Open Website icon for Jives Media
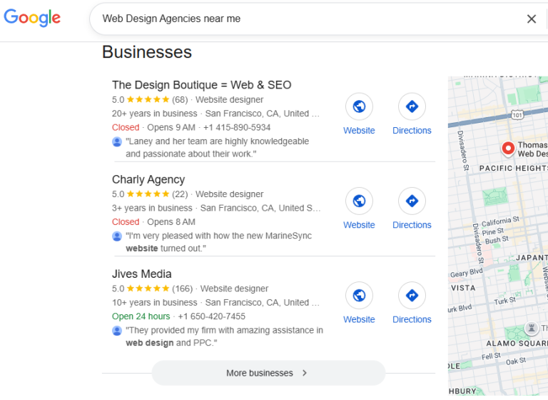 point(359,296)
